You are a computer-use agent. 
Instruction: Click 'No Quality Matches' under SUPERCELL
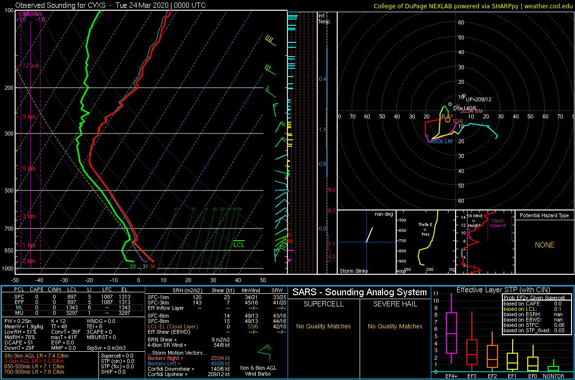point(324,326)
